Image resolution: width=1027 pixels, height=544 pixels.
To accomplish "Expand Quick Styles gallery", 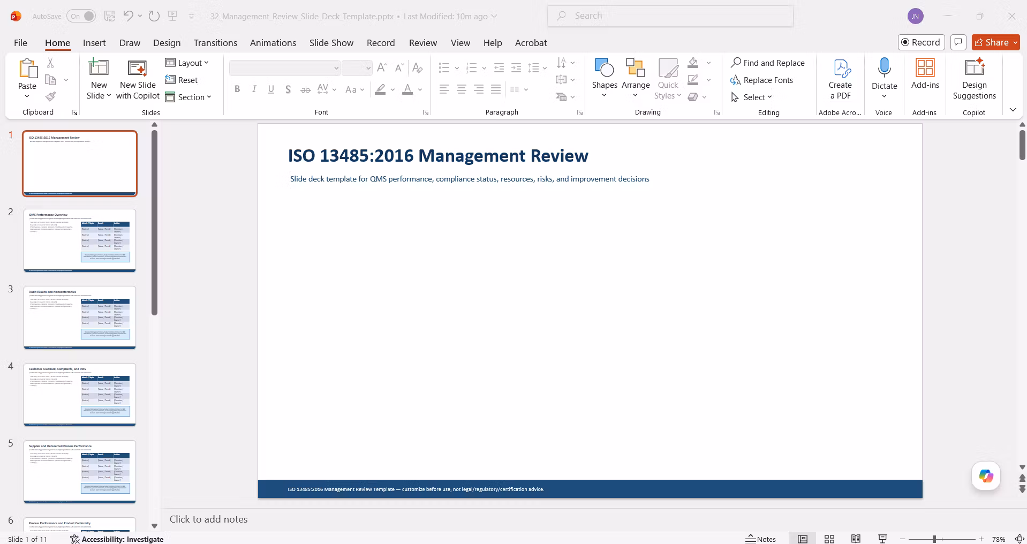I will pos(668,78).
